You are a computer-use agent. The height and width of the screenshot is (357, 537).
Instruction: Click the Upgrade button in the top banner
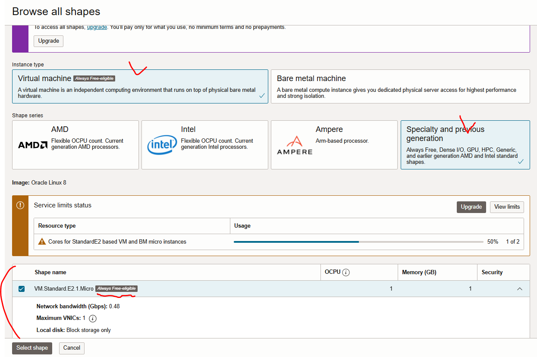pyautogui.click(x=49, y=41)
